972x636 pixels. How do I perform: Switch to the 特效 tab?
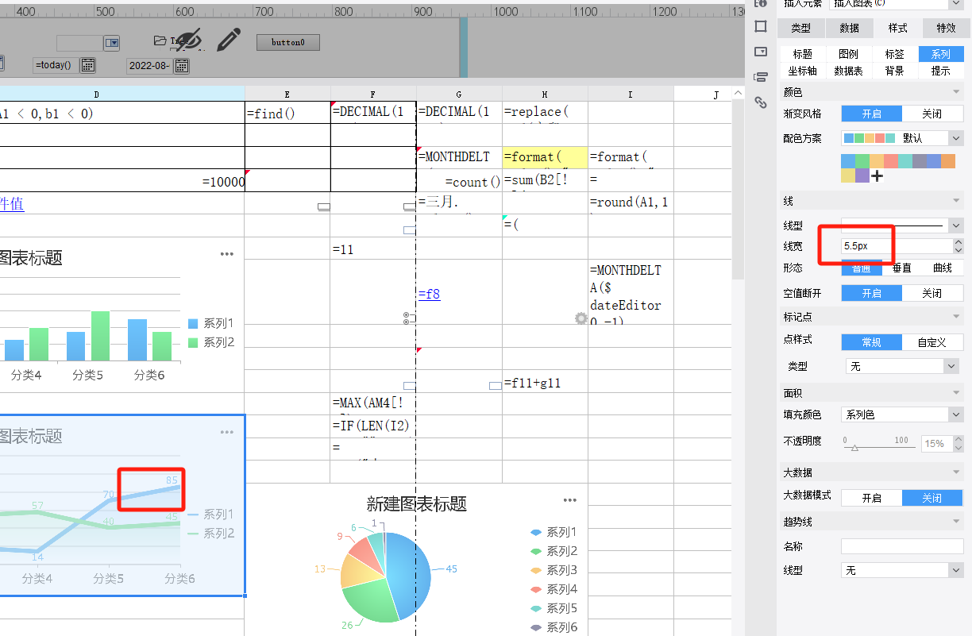click(x=946, y=28)
